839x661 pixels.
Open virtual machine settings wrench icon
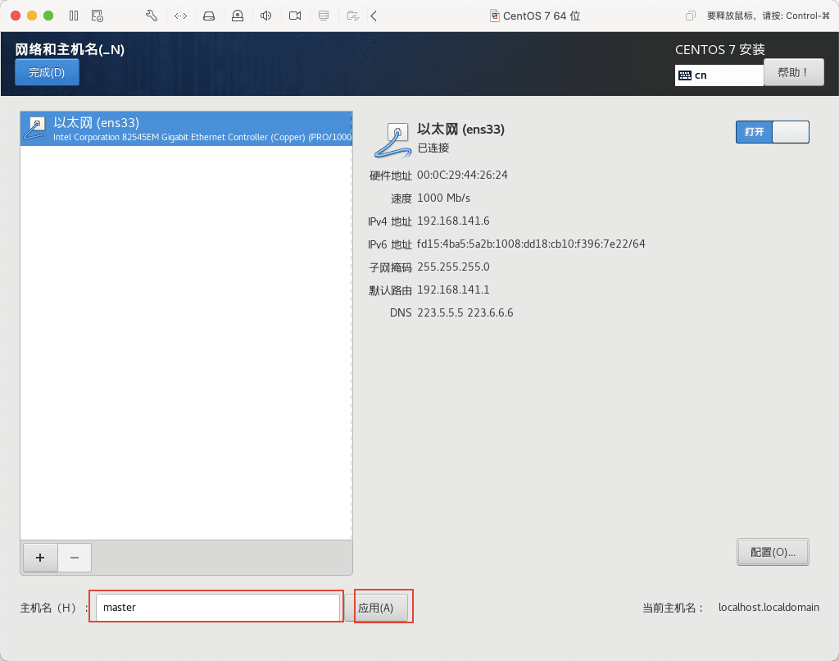151,16
